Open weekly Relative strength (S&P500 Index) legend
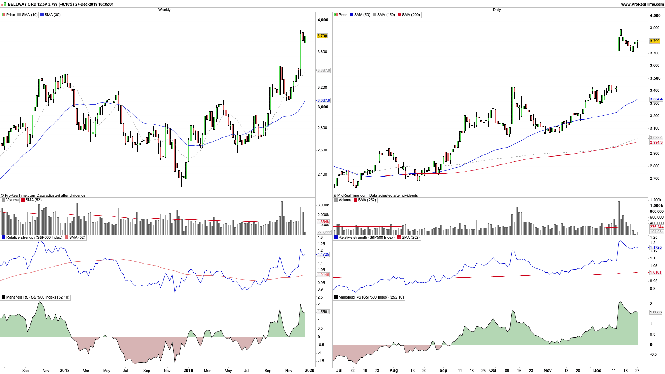Image resolution: width=665 pixels, height=374 pixels. pos(34,237)
